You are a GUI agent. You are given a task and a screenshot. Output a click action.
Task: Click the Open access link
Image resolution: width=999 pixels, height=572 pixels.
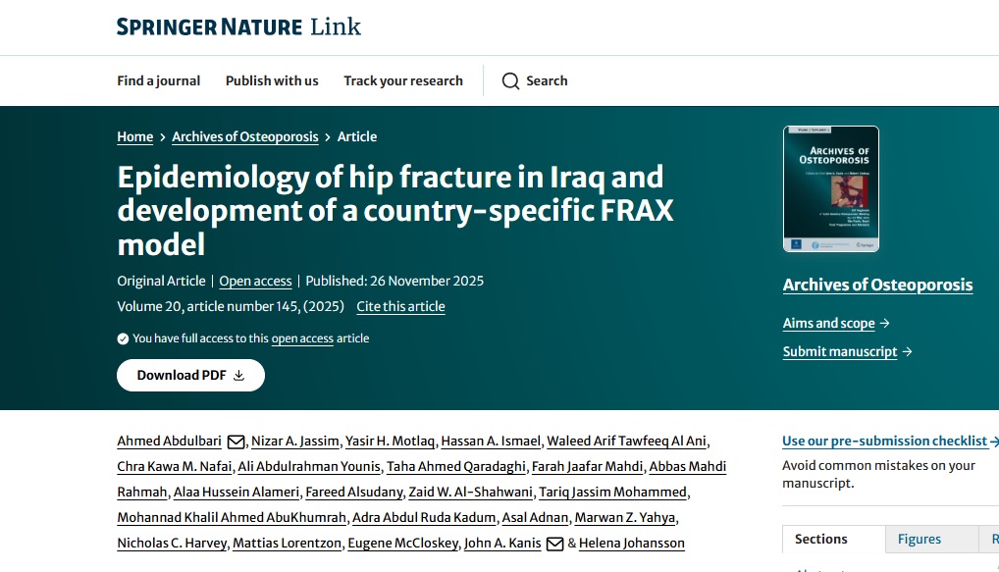pyautogui.click(x=255, y=282)
